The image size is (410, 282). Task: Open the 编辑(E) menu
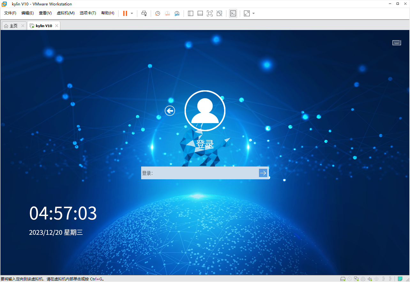[x=27, y=13]
